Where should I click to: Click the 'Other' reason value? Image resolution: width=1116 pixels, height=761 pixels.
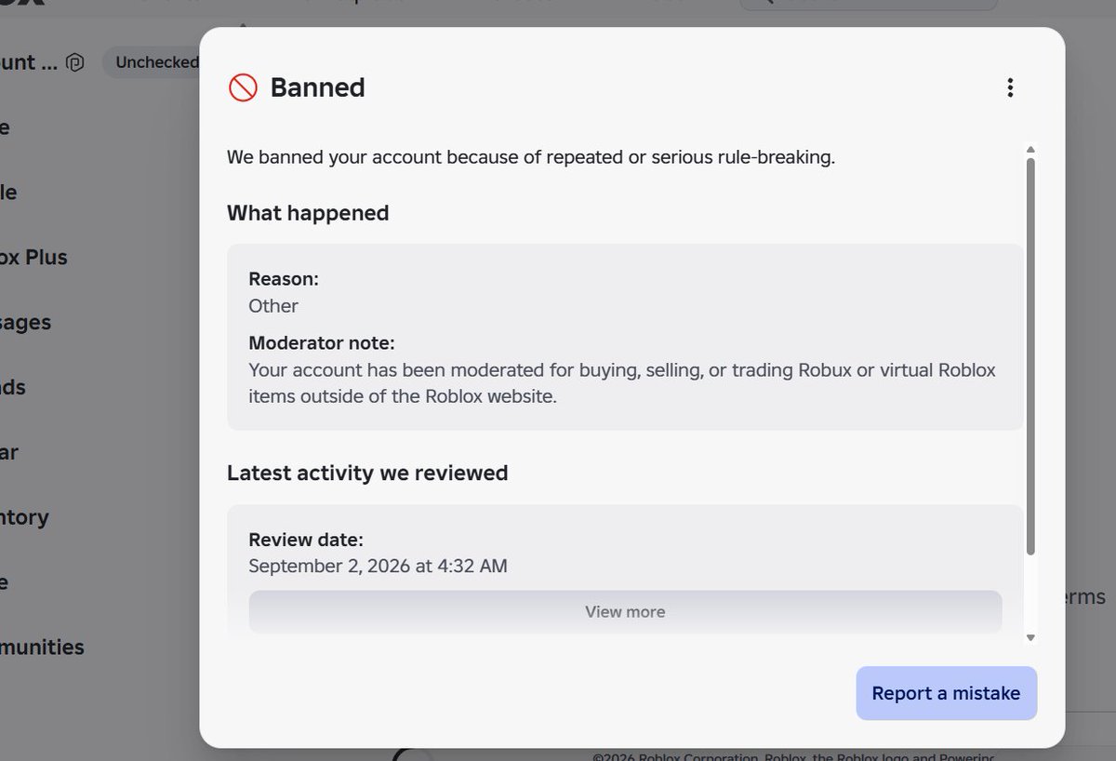(x=273, y=305)
